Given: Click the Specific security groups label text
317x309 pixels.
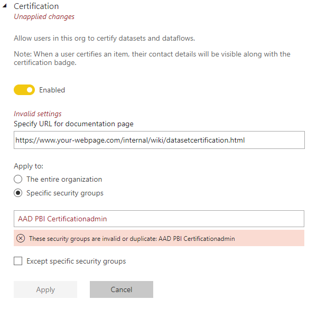Looking at the screenshot, I should [x=65, y=193].
